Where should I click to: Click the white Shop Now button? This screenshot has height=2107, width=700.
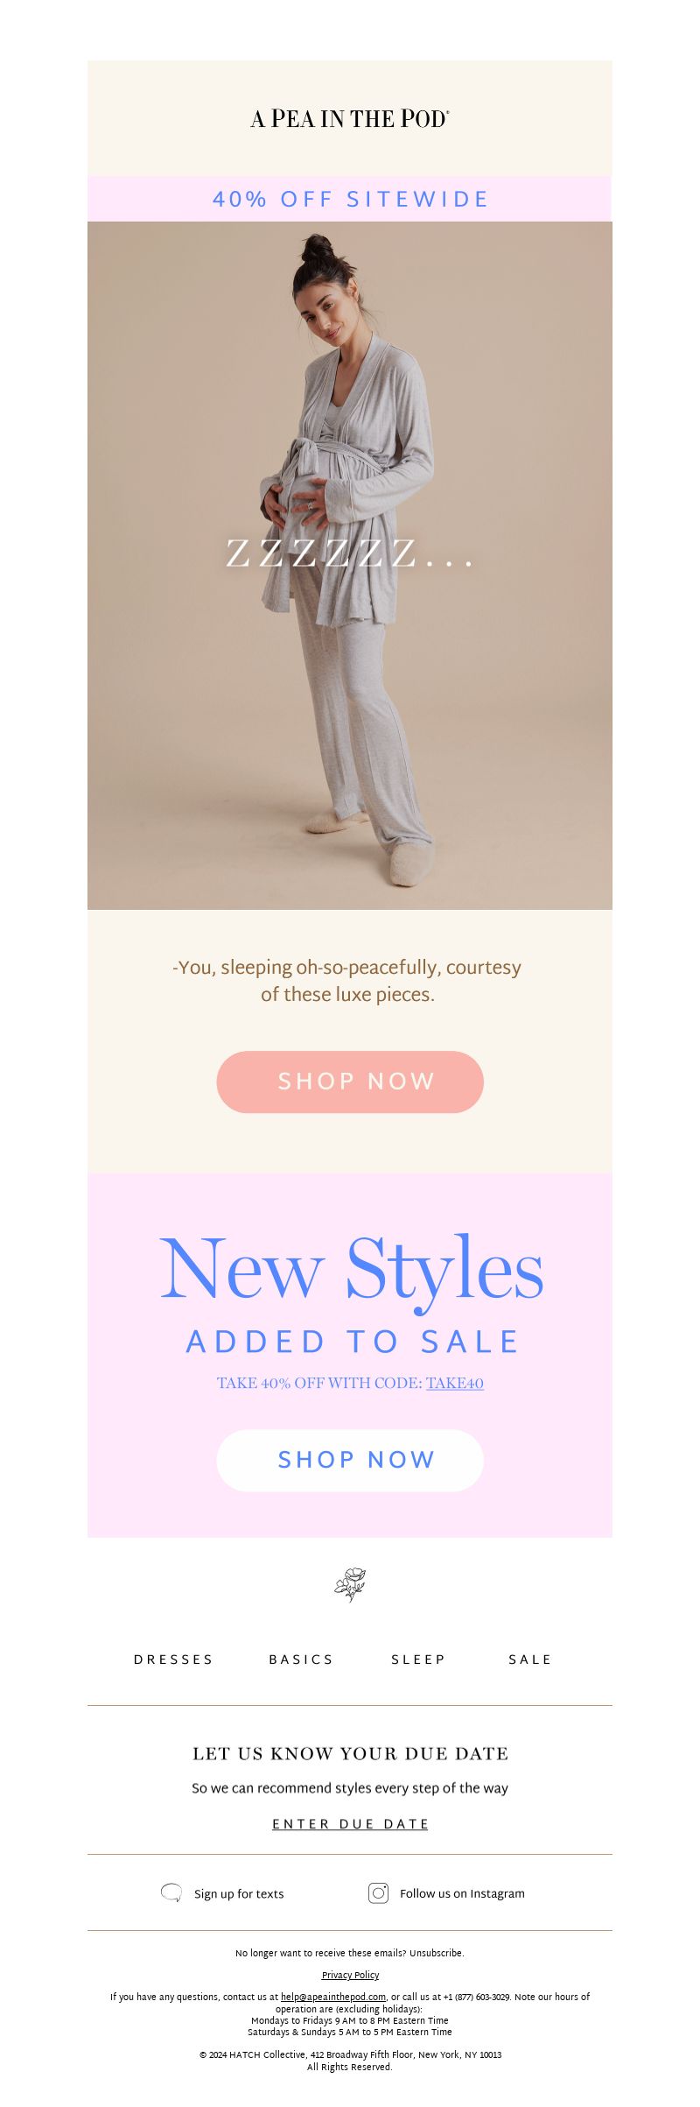tap(350, 1460)
